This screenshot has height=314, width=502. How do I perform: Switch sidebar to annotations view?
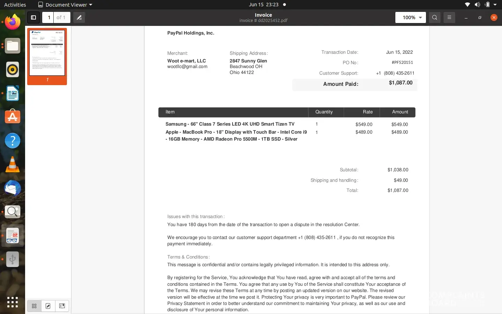(x=48, y=306)
